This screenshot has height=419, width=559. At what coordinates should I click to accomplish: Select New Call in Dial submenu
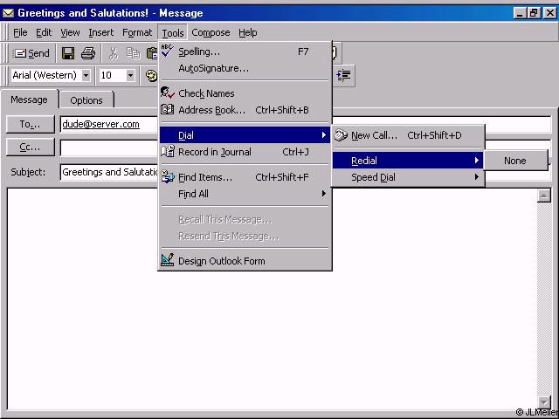(408, 135)
